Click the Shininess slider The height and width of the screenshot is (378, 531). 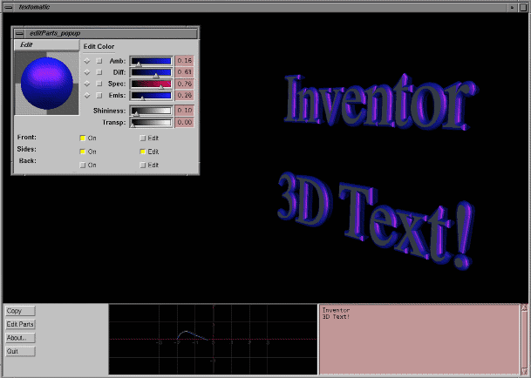point(151,111)
